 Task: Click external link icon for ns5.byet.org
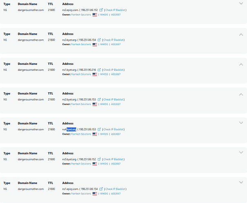point(99,159)
